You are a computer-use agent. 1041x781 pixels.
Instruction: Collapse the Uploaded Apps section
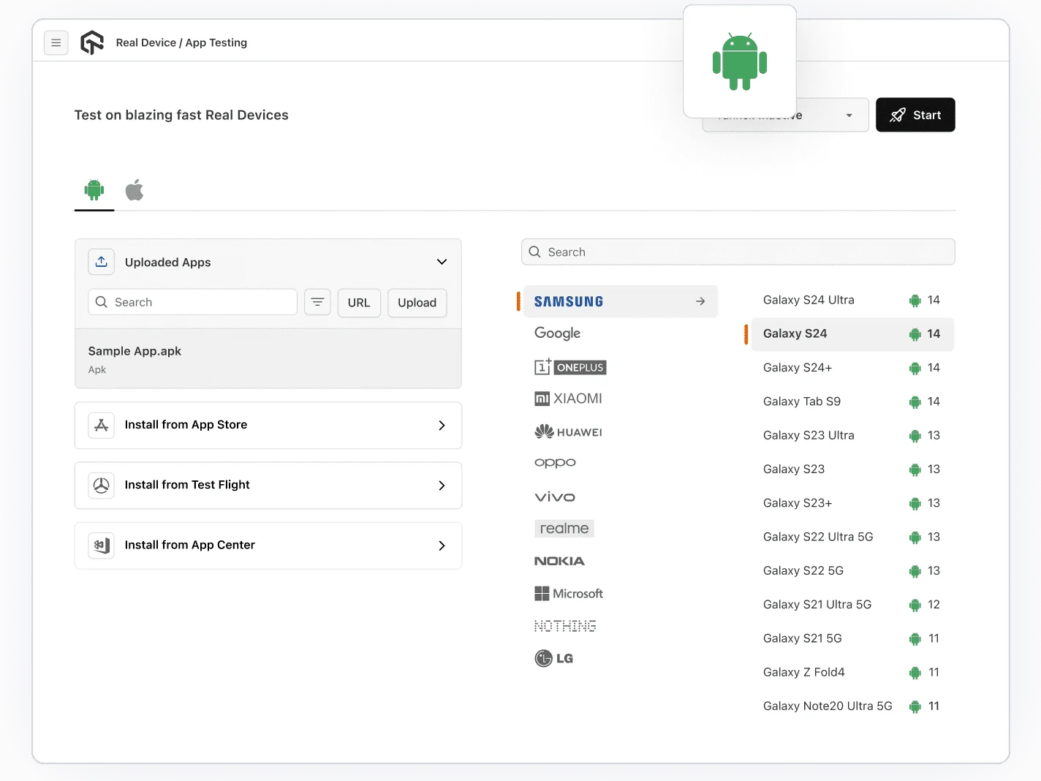442,261
